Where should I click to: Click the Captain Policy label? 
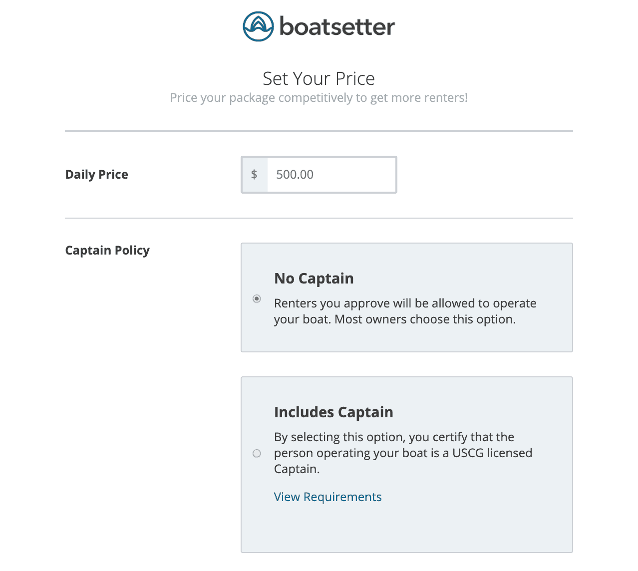click(107, 250)
